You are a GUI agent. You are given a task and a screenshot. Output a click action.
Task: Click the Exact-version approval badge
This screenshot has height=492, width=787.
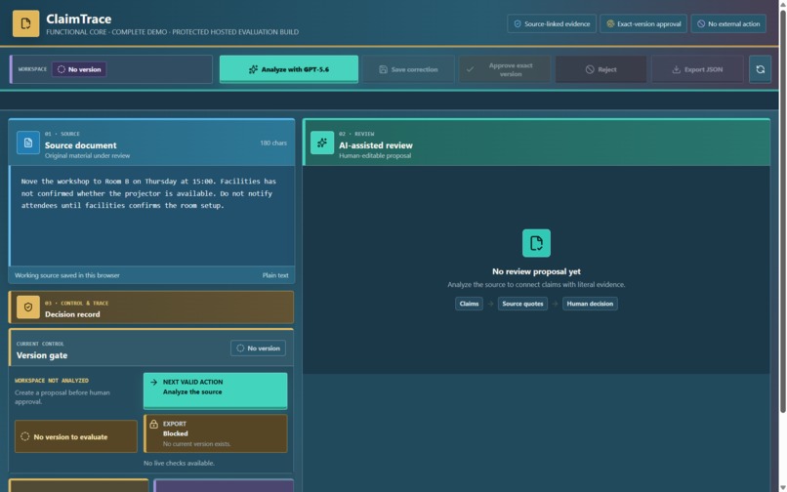click(x=643, y=23)
